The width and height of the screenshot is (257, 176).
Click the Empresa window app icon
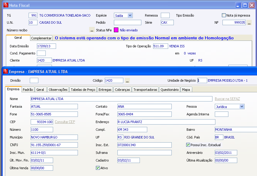click(x=6, y=72)
